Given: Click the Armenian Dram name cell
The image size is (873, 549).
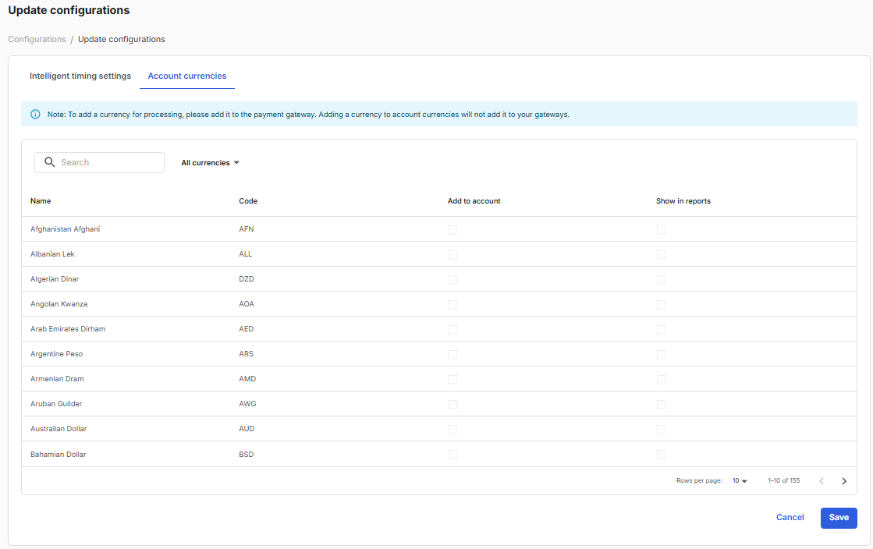Looking at the screenshot, I should (57, 379).
